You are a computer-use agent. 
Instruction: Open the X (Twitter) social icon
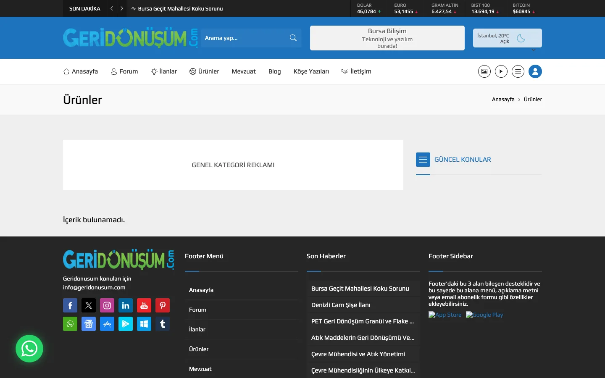pyautogui.click(x=89, y=305)
